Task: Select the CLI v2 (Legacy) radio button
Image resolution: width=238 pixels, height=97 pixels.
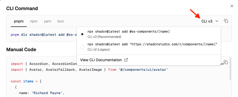Action: click(82, 47)
